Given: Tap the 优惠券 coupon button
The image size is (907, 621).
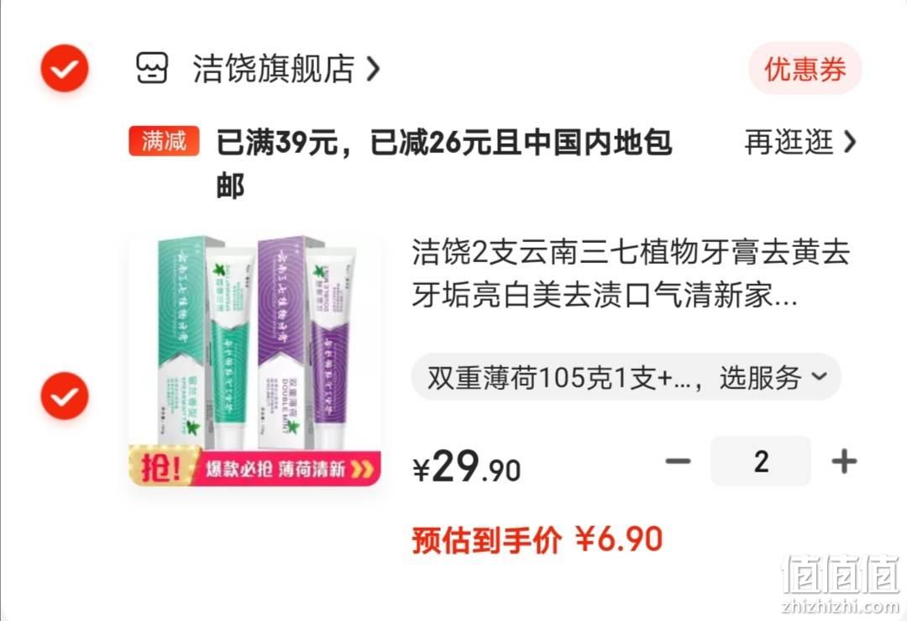Looking at the screenshot, I should tap(805, 69).
